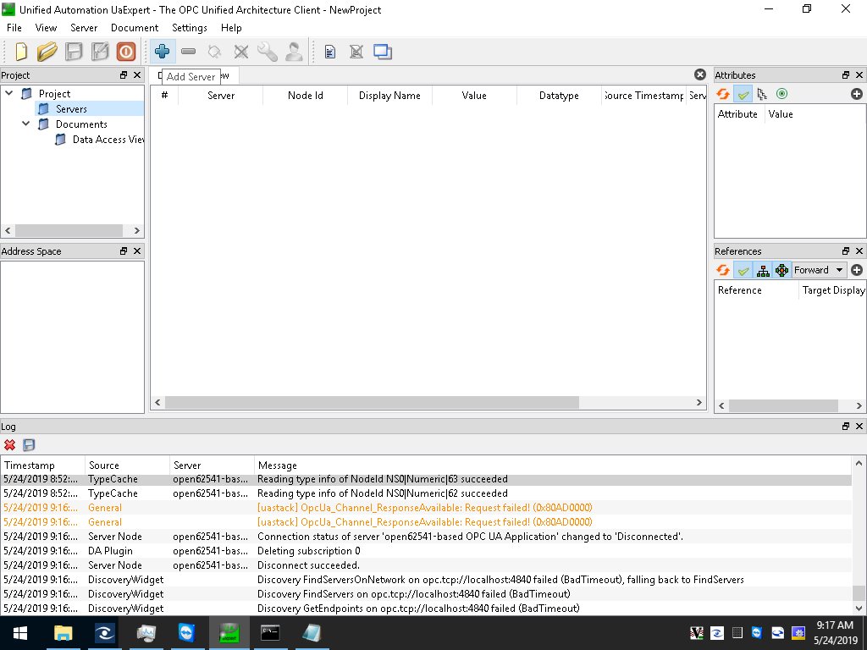Select Servers in the Project tree
This screenshot has width=867, height=650.
(71, 109)
